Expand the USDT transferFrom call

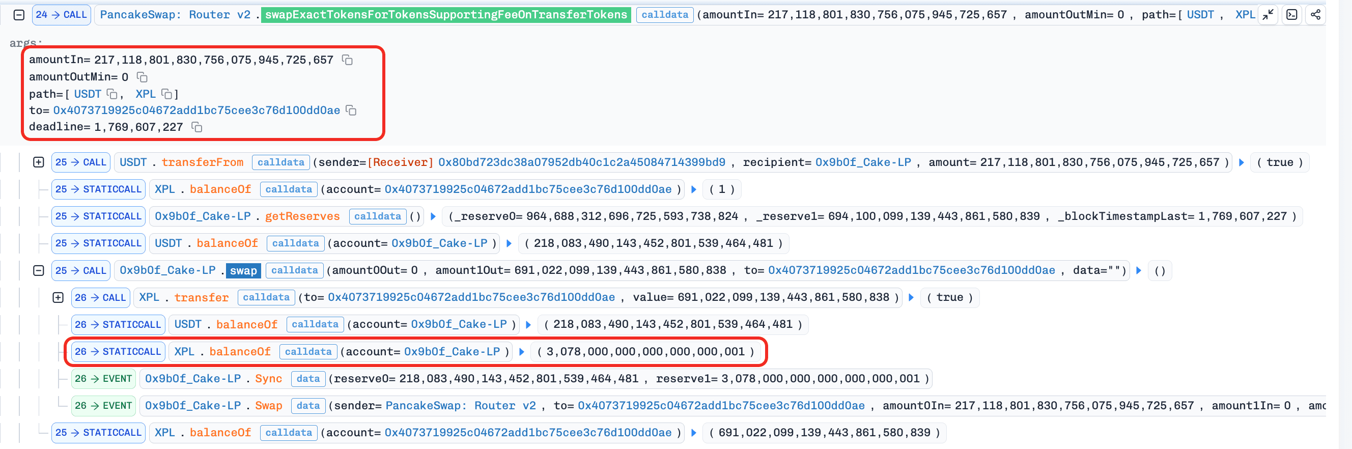pyautogui.click(x=38, y=162)
